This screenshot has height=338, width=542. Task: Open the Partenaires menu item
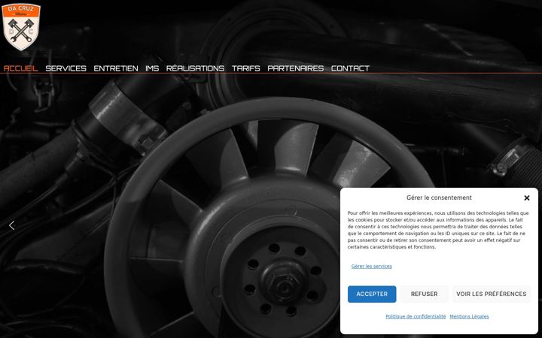coord(296,68)
